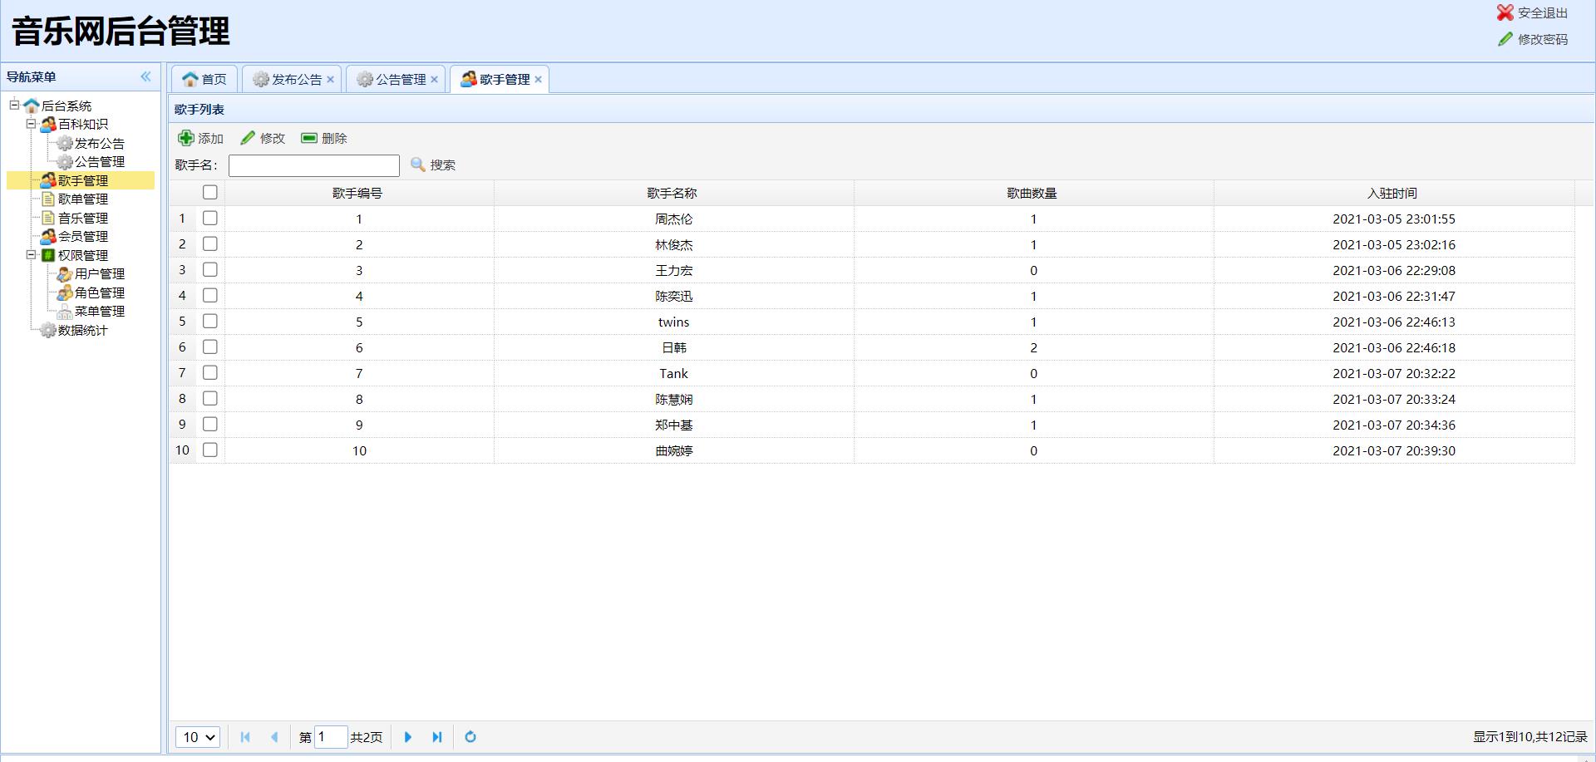Close the 发布公告 tab

[x=330, y=80]
